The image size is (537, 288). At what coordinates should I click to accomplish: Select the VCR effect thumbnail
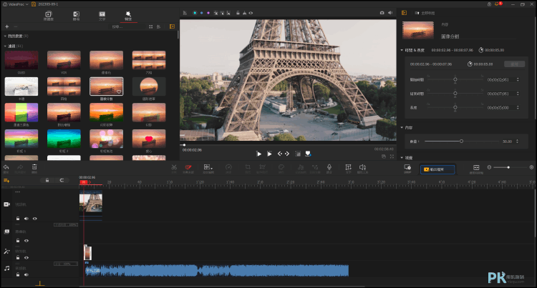(x=64, y=60)
